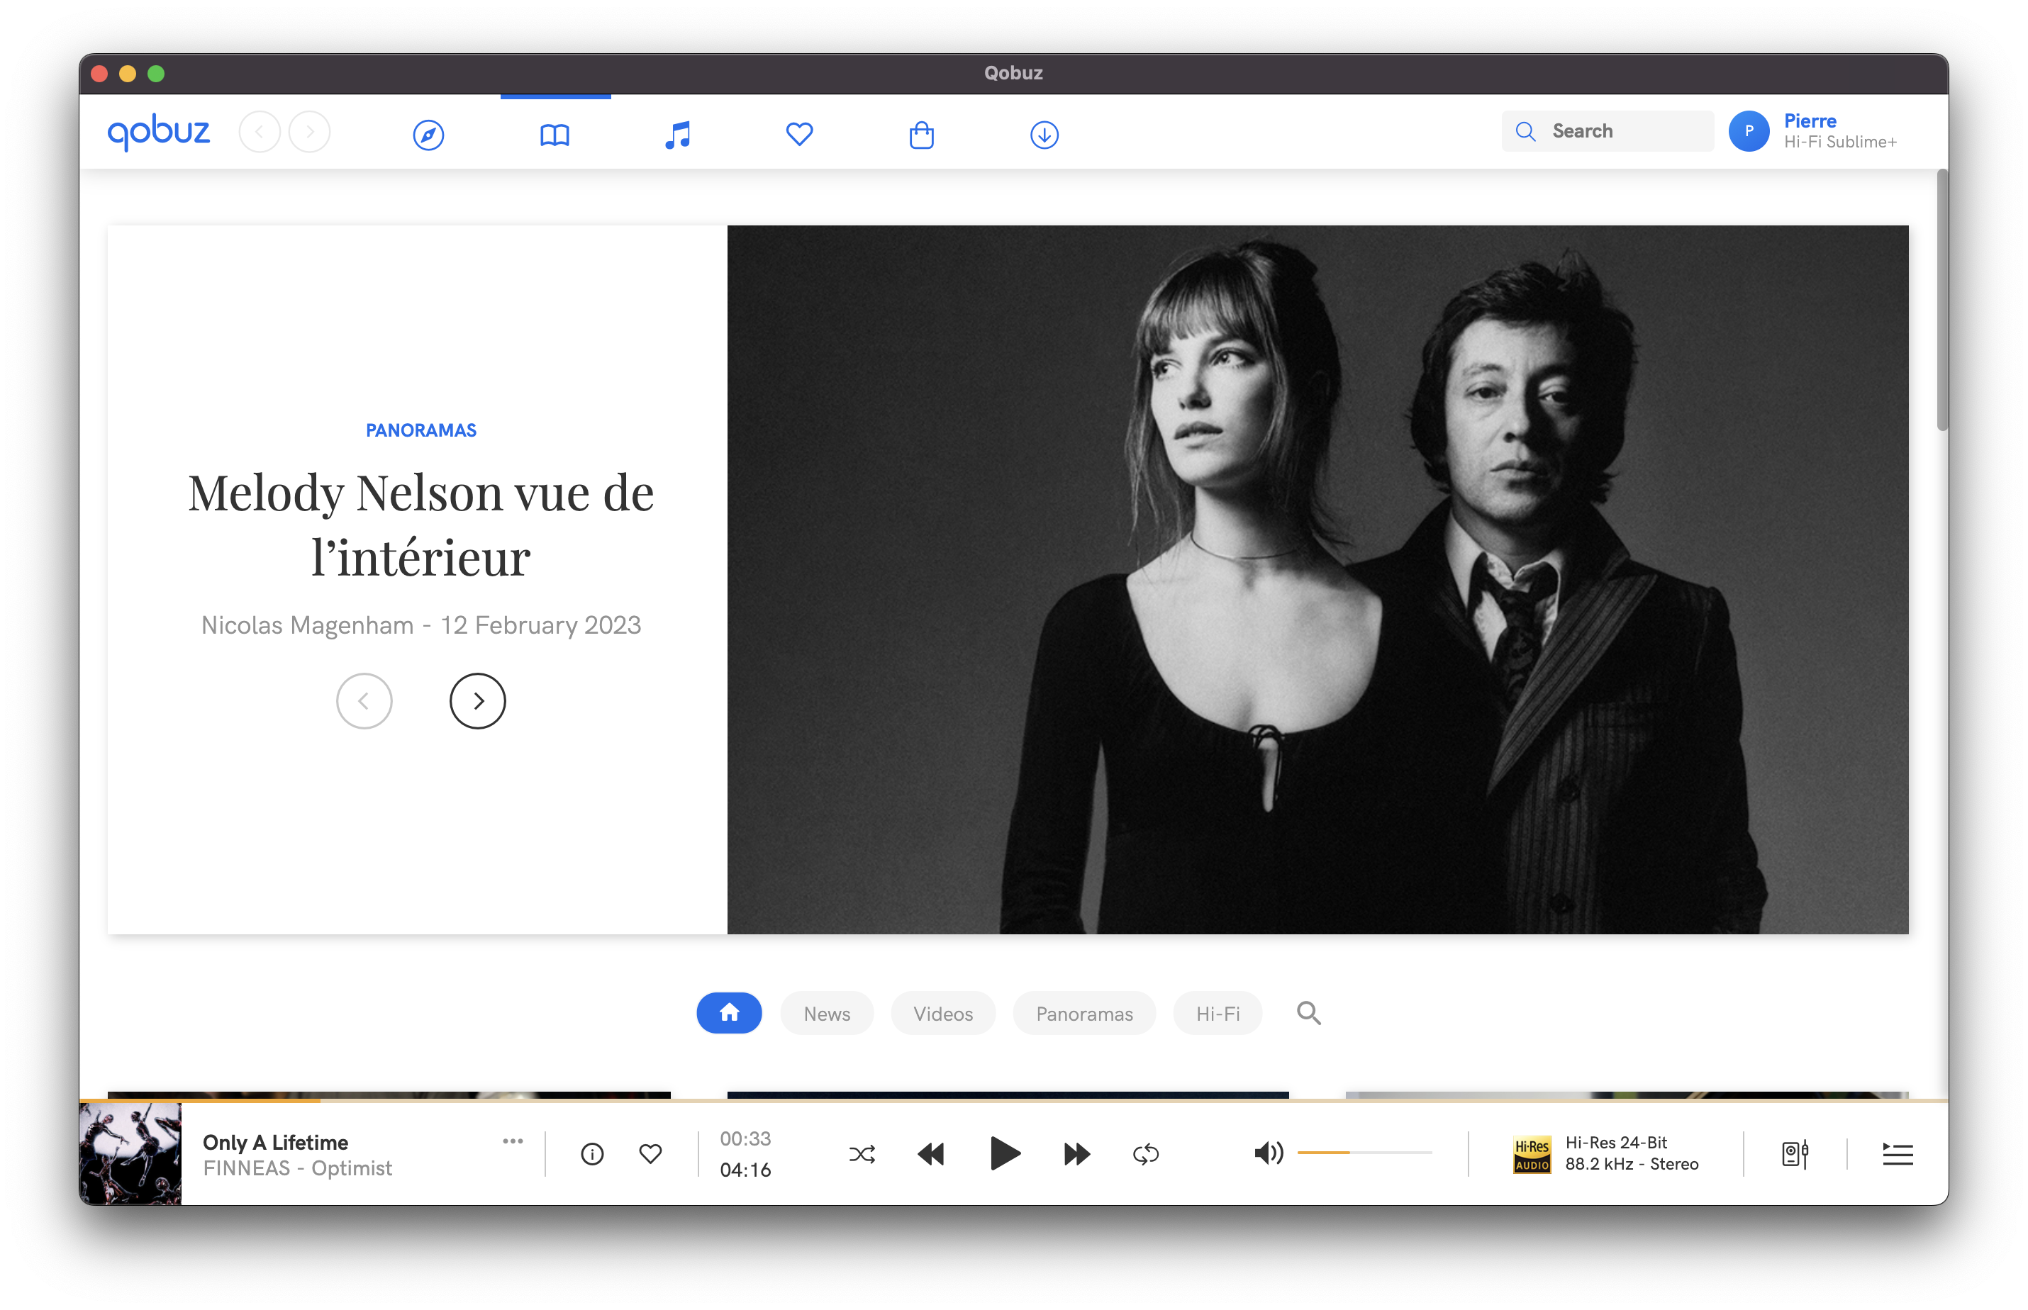Enable shuffle playback
This screenshot has height=1310, width=2028.
(862, 1153)
